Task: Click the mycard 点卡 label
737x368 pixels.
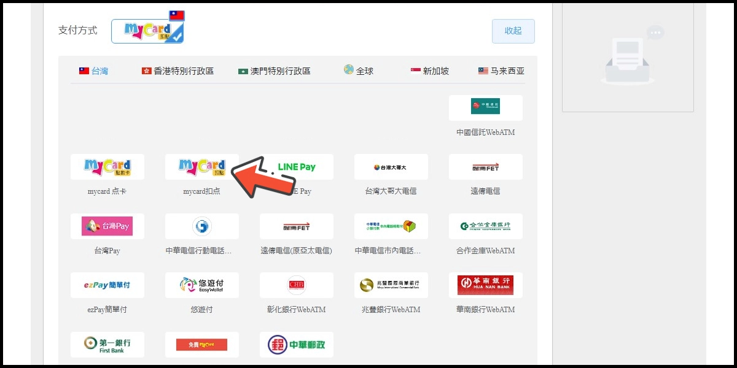Action: click(x=107, y=191)
